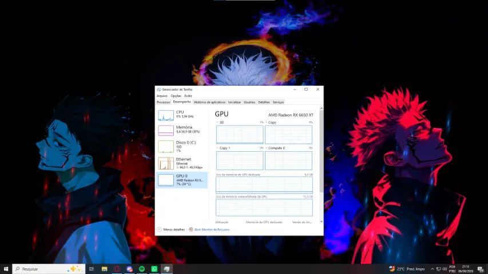Screen dimensions: 488x274
Task: Open the Copy graph engine dropdown
Action: [271, 122]
